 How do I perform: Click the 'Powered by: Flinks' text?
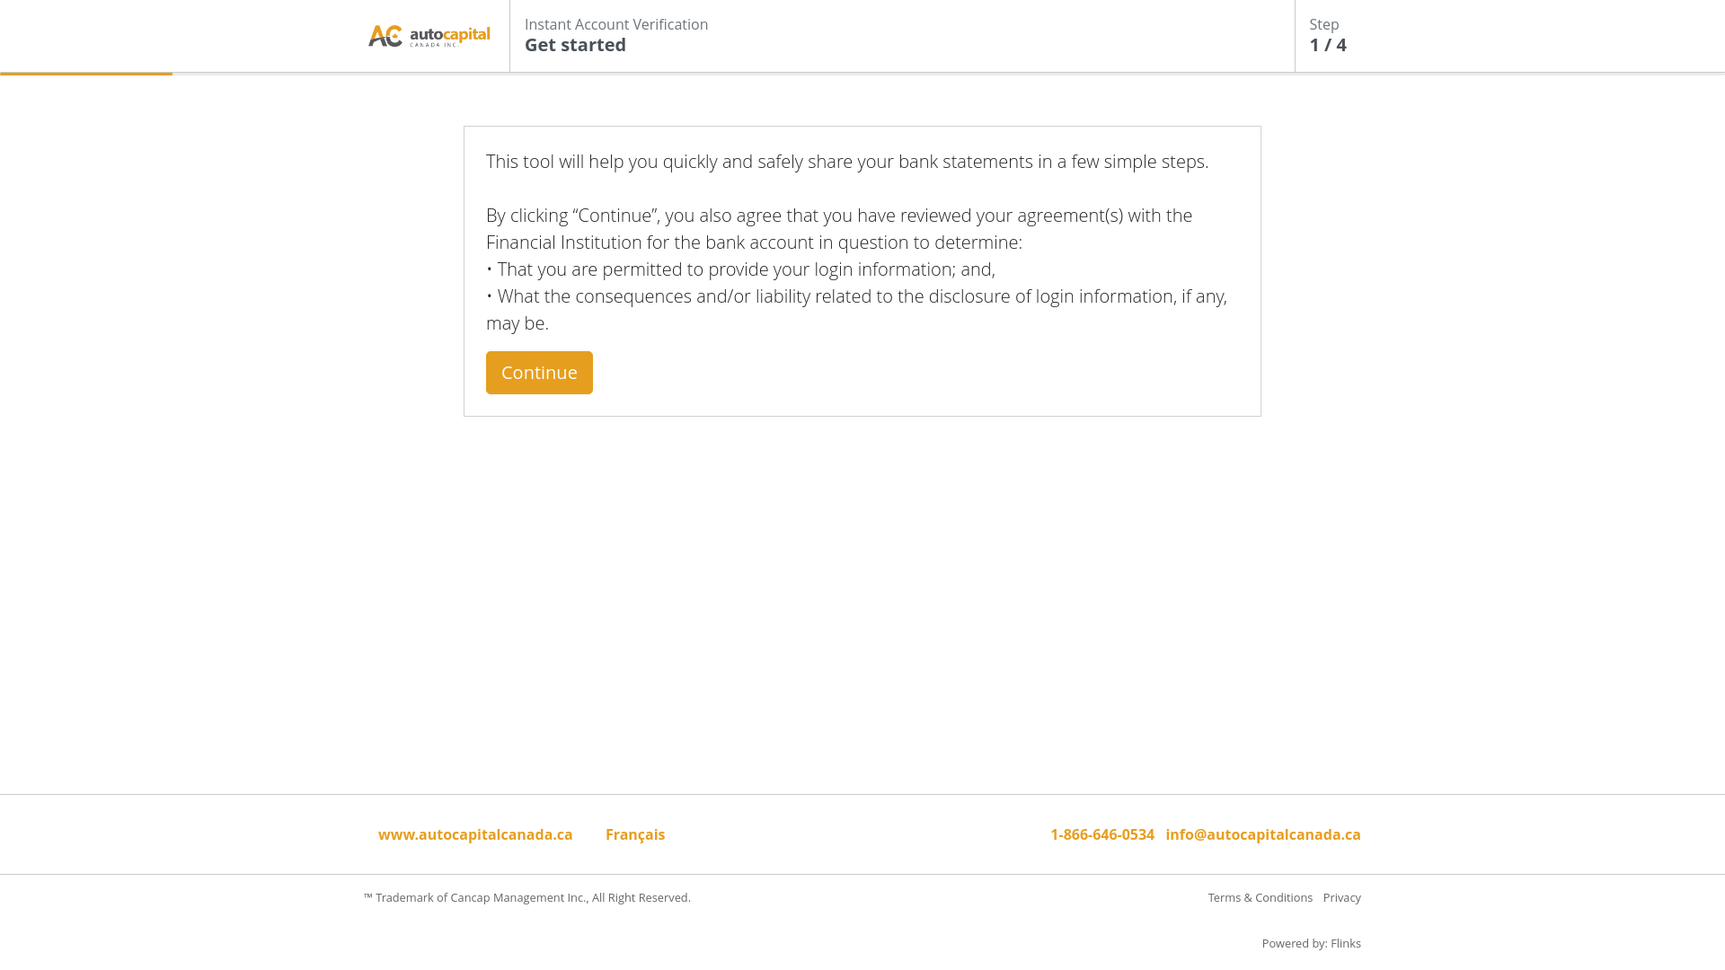point(1311,943)
